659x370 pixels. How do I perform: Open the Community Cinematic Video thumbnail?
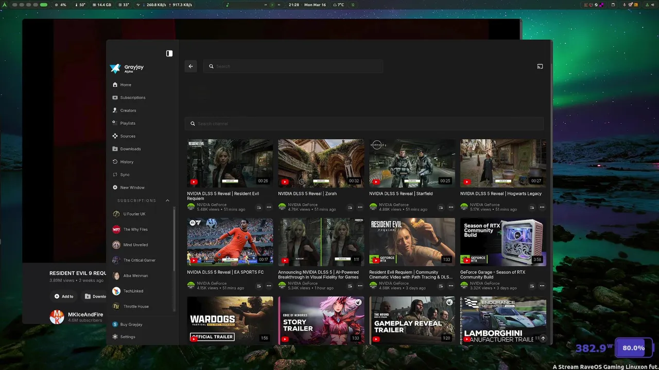coord(412,242)
